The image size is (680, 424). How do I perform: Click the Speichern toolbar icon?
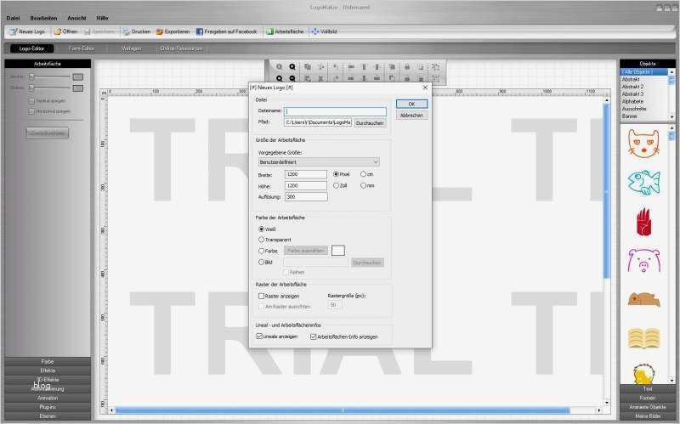(x=88, y=31)
